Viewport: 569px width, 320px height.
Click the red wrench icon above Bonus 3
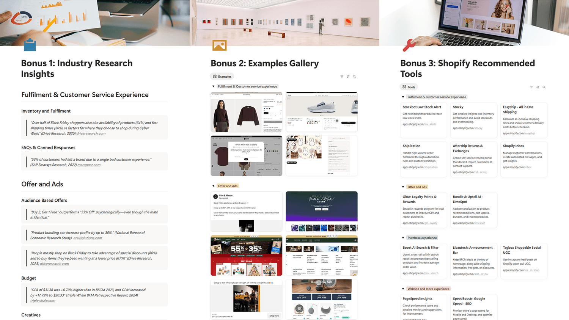(409, 45)
